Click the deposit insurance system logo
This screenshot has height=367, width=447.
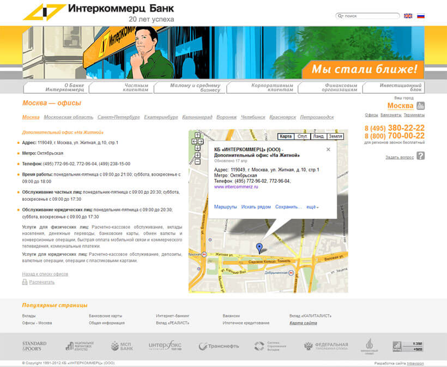click(x=270, y=346)
